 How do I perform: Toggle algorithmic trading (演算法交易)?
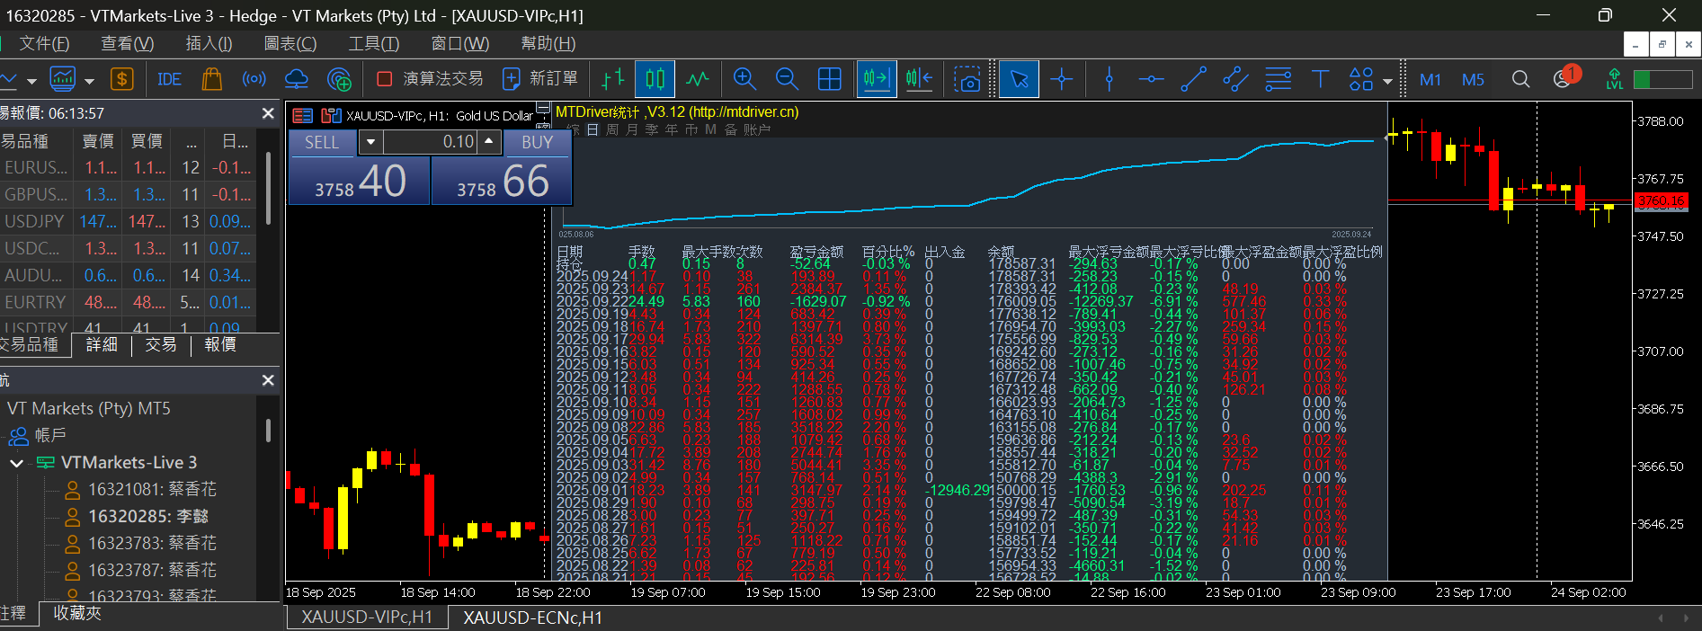click(x=430, y=79)
